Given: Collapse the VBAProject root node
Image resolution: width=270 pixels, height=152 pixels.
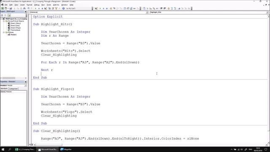Looking at the screenshot, I should [1, 19].
